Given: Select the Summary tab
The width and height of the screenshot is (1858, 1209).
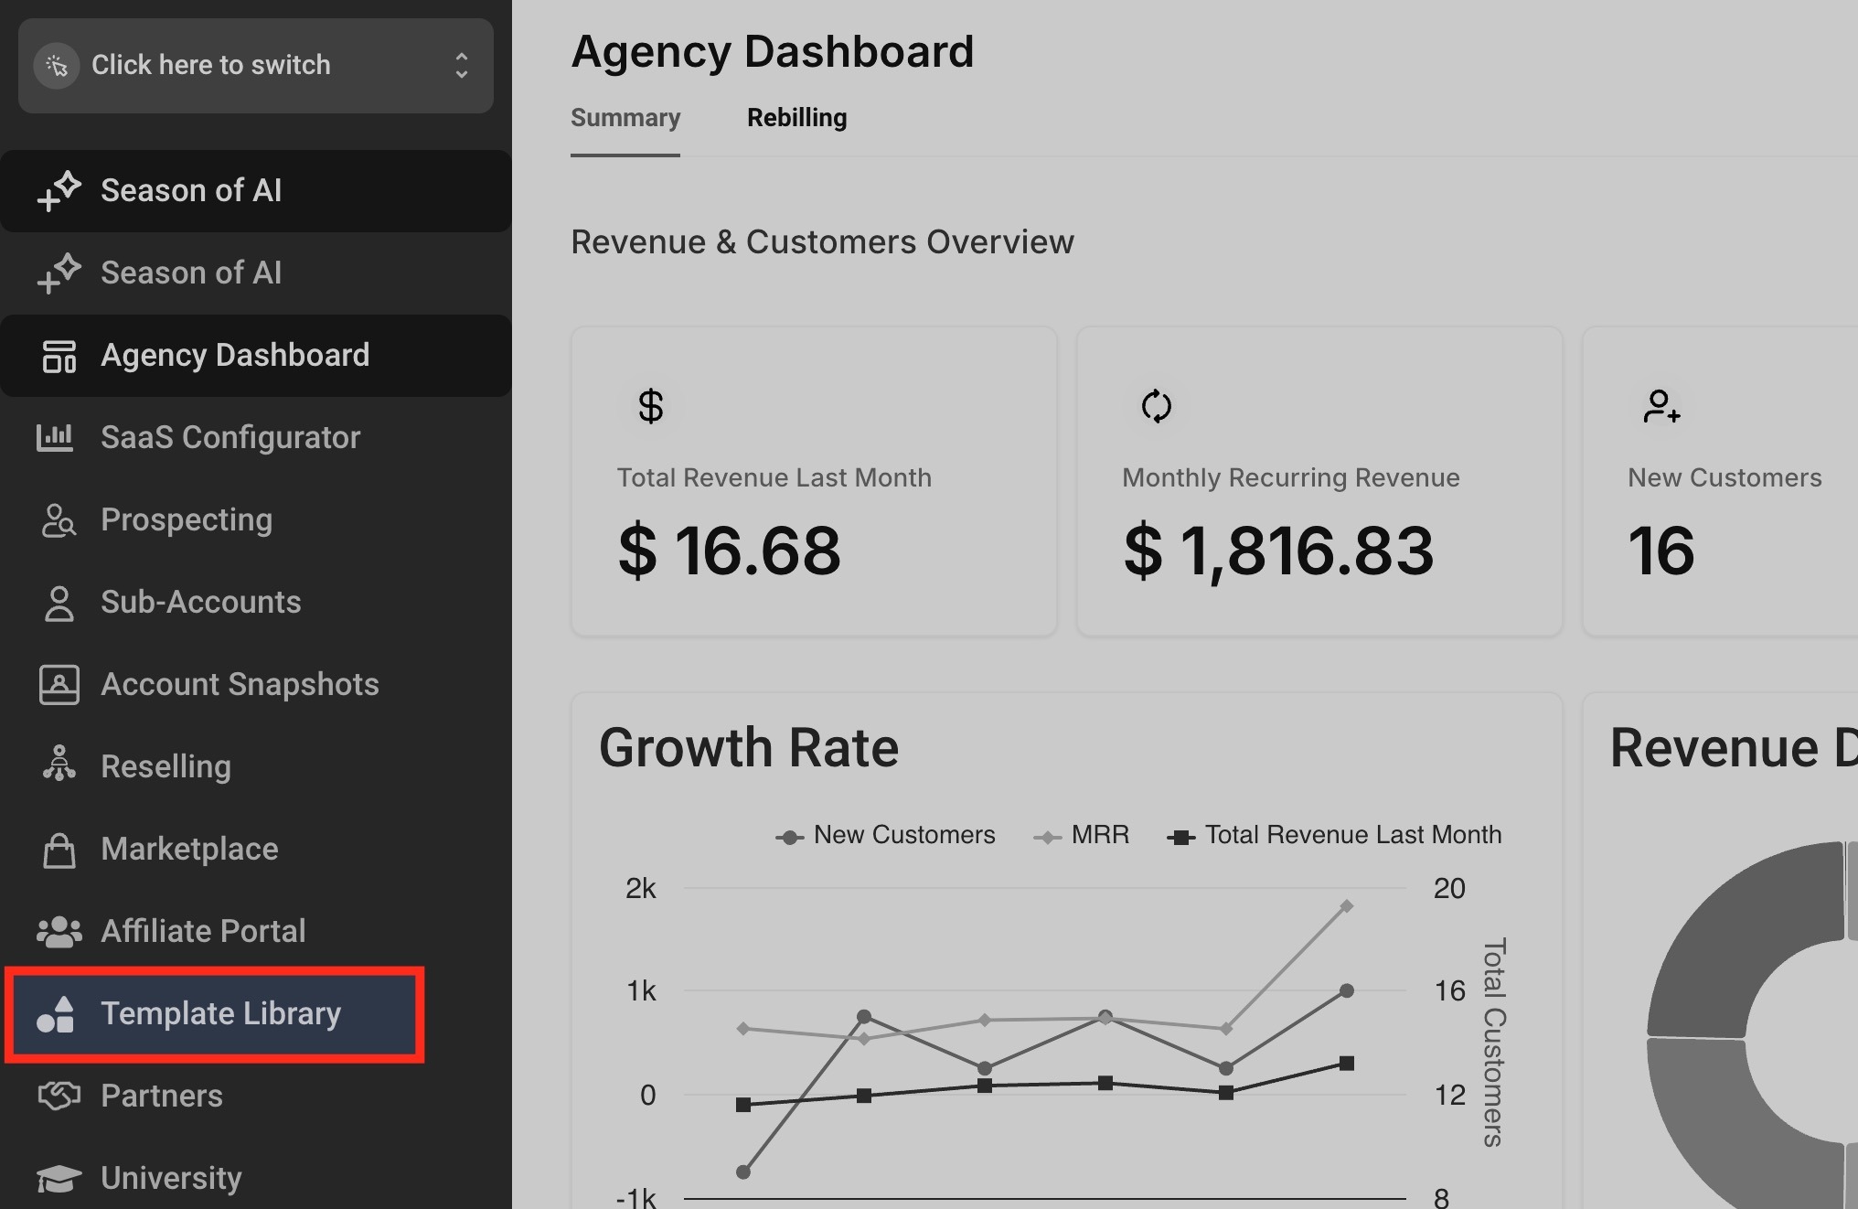Looking at the screenshot, I should (625, 118).
